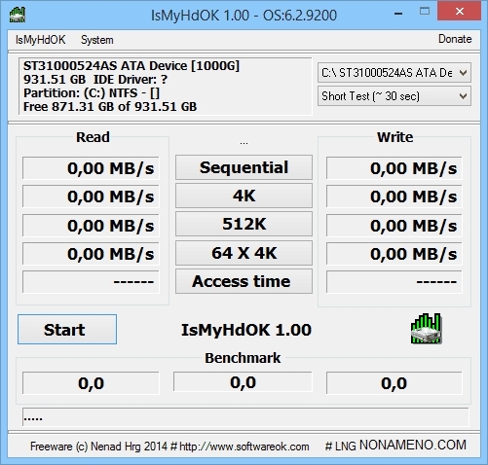The width and height of the screenshot is (488, 465).
Task: Click the IsMyHdOK title bar app icon
Action: click(x=18, y=15)
